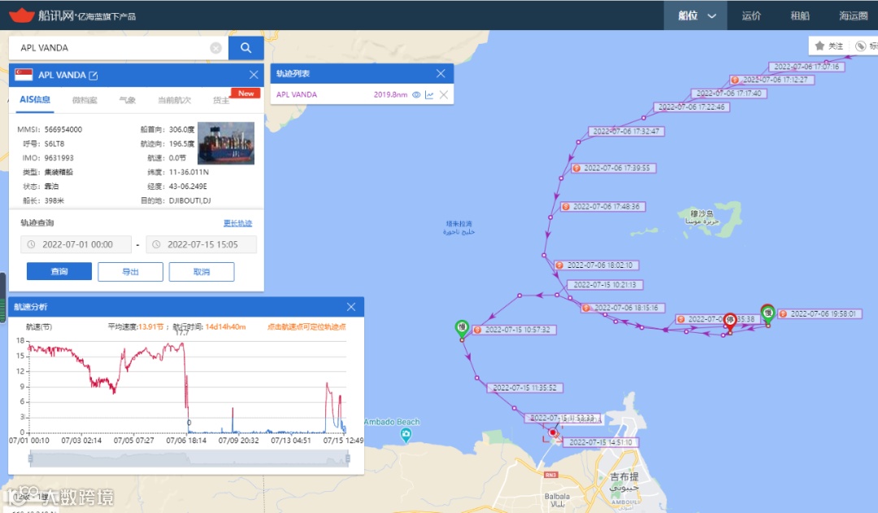Screen dimensions: 878x513
Task: Click track label 2022-07-06 18:15:16
Action: coord(623,308)
